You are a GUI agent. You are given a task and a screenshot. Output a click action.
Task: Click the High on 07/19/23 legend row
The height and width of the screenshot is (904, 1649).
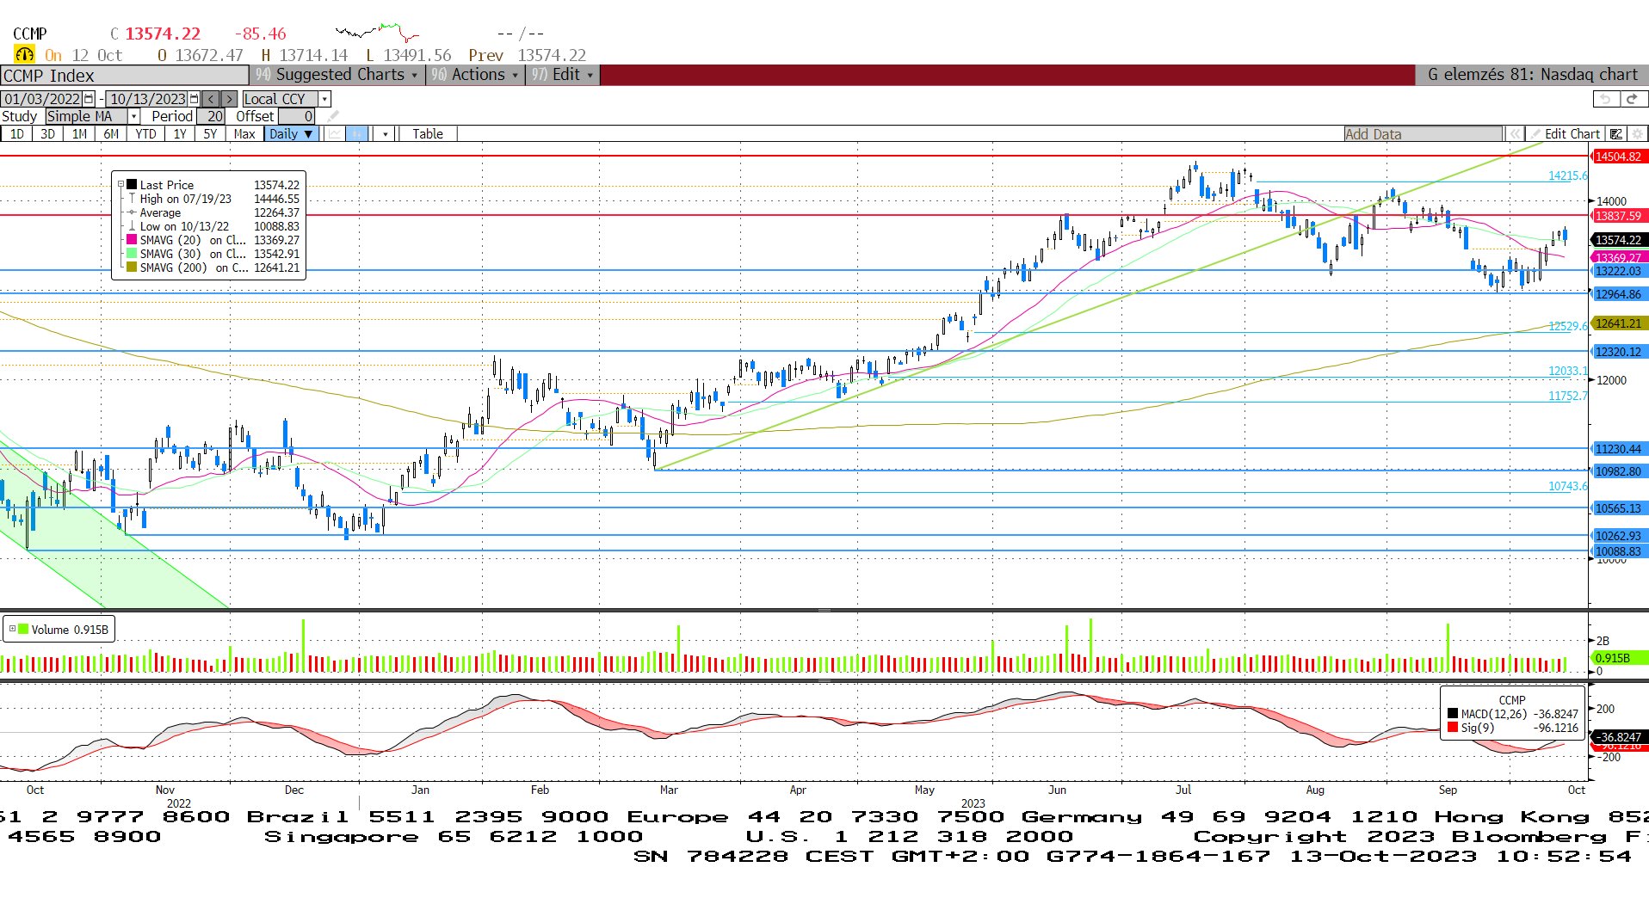point(213,198)
